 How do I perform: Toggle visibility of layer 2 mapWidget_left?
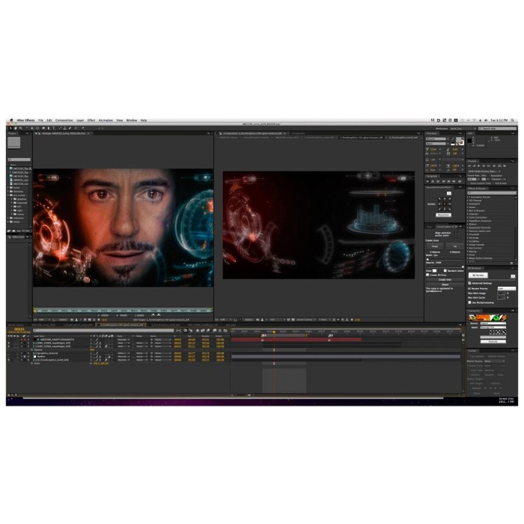point(9,343)
